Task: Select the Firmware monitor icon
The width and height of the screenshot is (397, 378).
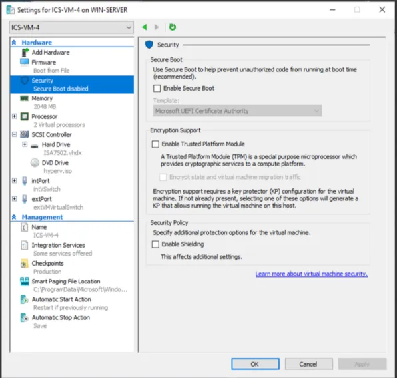Action: (x=25, y=62)
